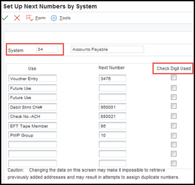Select the last empty Use field
The image size is (195, 185).
[32, 163]
